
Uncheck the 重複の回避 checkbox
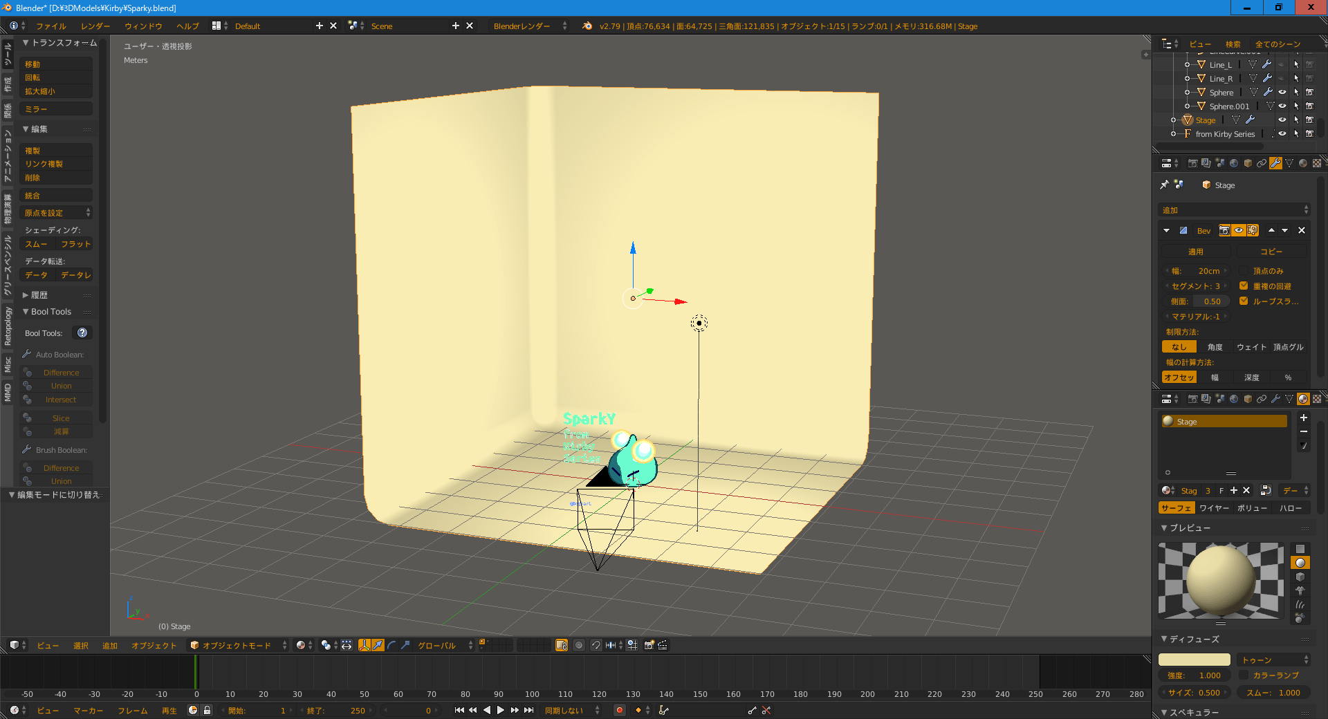(x=1244, y=286)
